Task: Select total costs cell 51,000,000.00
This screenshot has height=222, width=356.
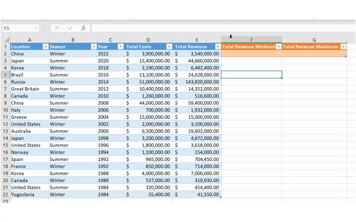Action: point(148,82)
